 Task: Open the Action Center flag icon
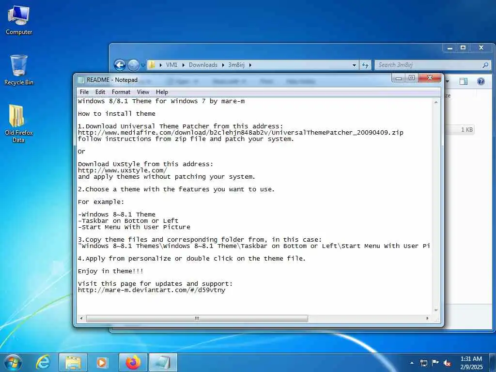(x=435, y=363)
